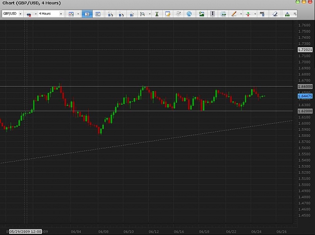Click the yellow window minimize button
This screenshot has height=235, width=315.
click(x=304, y=2)
